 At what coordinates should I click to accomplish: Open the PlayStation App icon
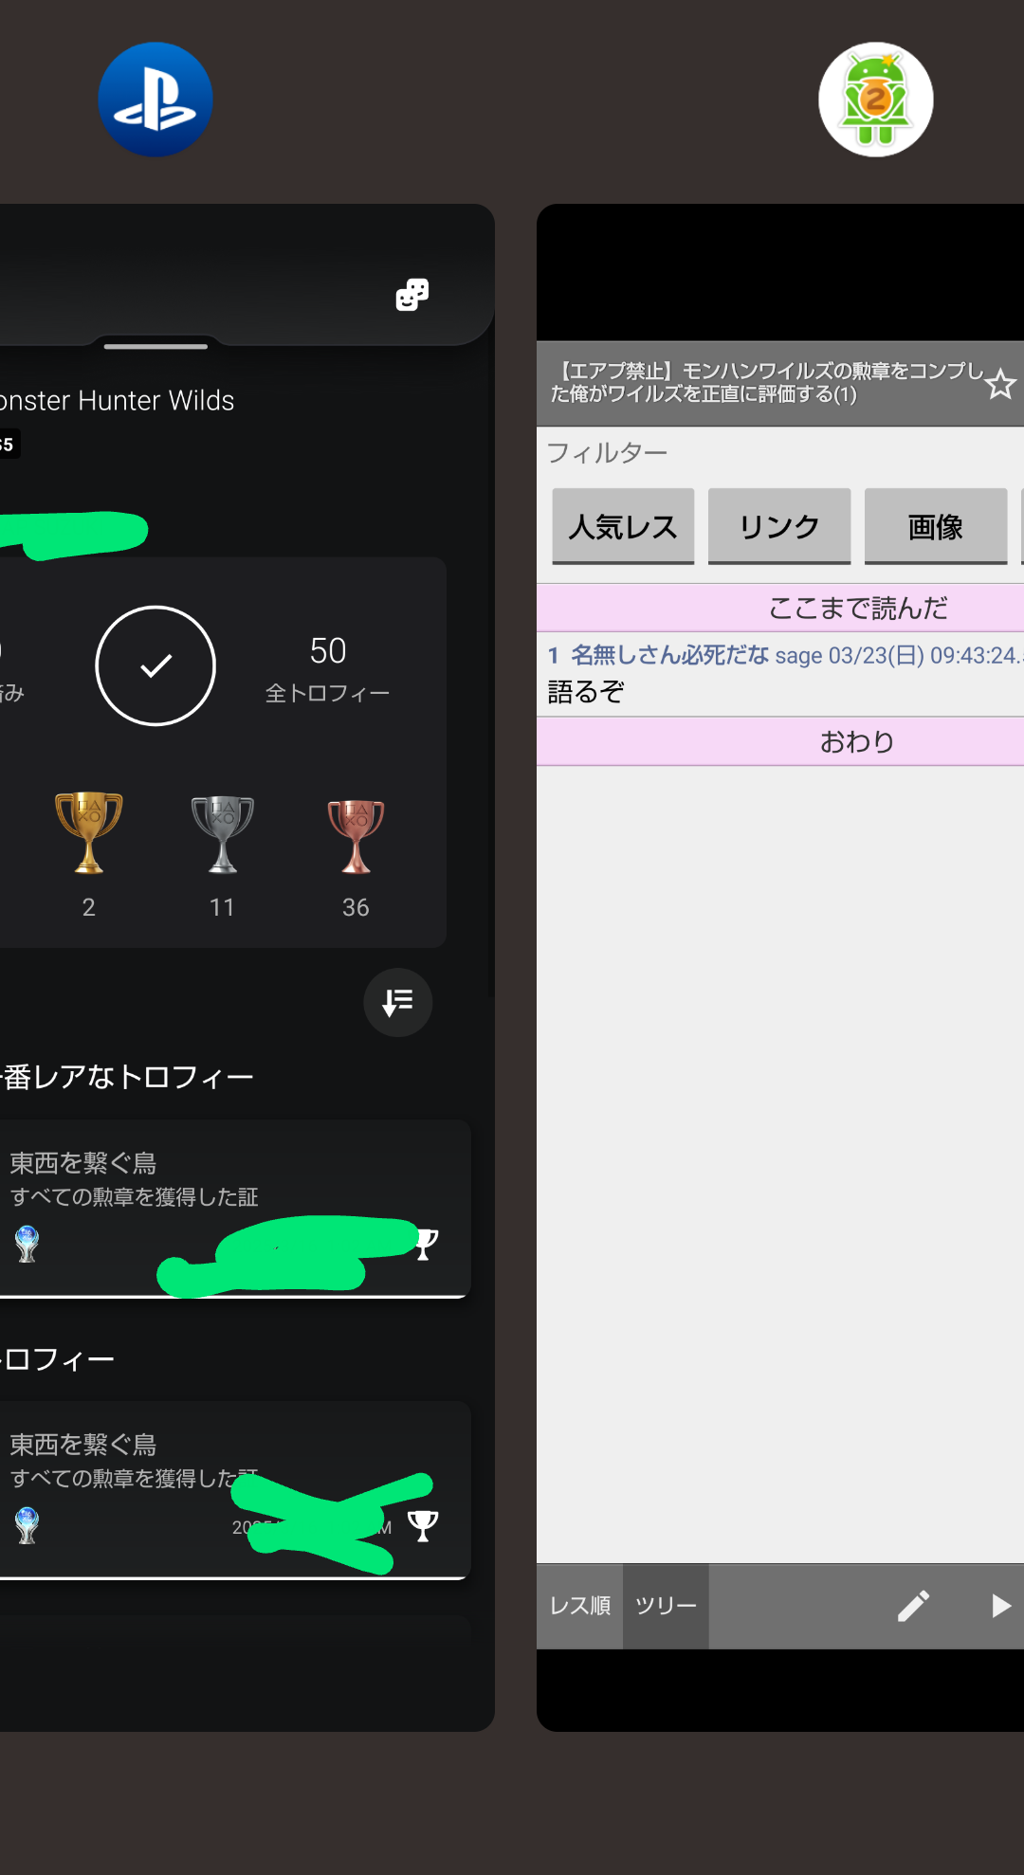point(155,100)
